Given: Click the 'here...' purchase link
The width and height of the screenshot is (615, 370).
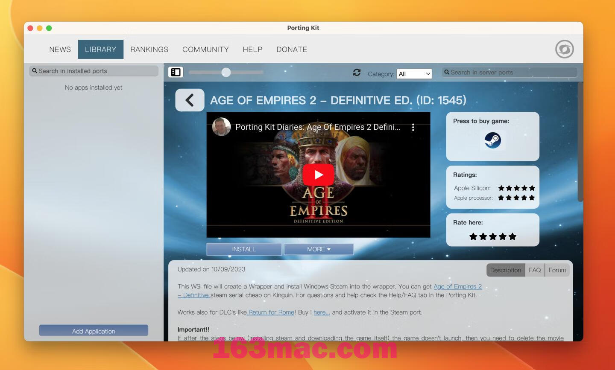Looking at the screenshot, I should click(322, 312).
